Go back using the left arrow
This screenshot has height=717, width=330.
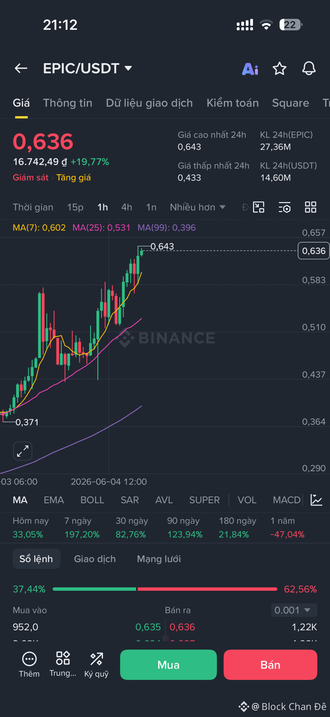(21, 68)
